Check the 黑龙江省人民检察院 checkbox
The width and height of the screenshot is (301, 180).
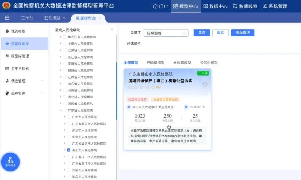pos(65,37)
